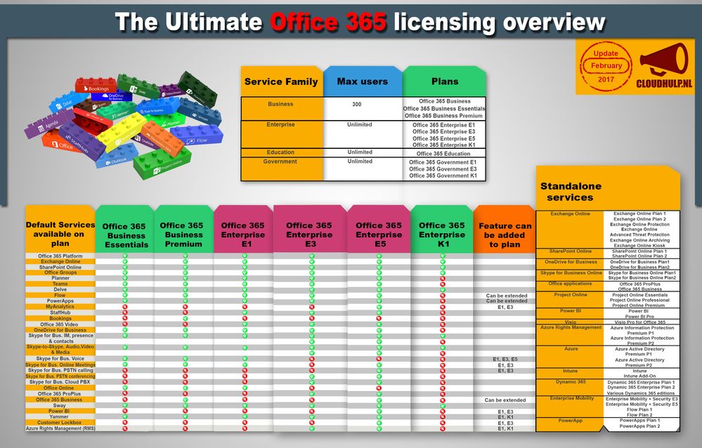Click the Office 365 Video row label
The width and height of the screenshot is (702, 448).
click(x=59, y=324)
